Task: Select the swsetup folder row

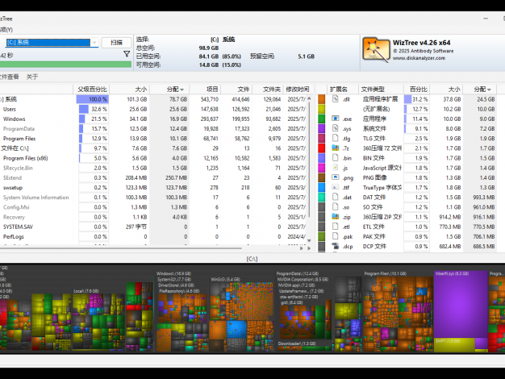Action: 155,187
